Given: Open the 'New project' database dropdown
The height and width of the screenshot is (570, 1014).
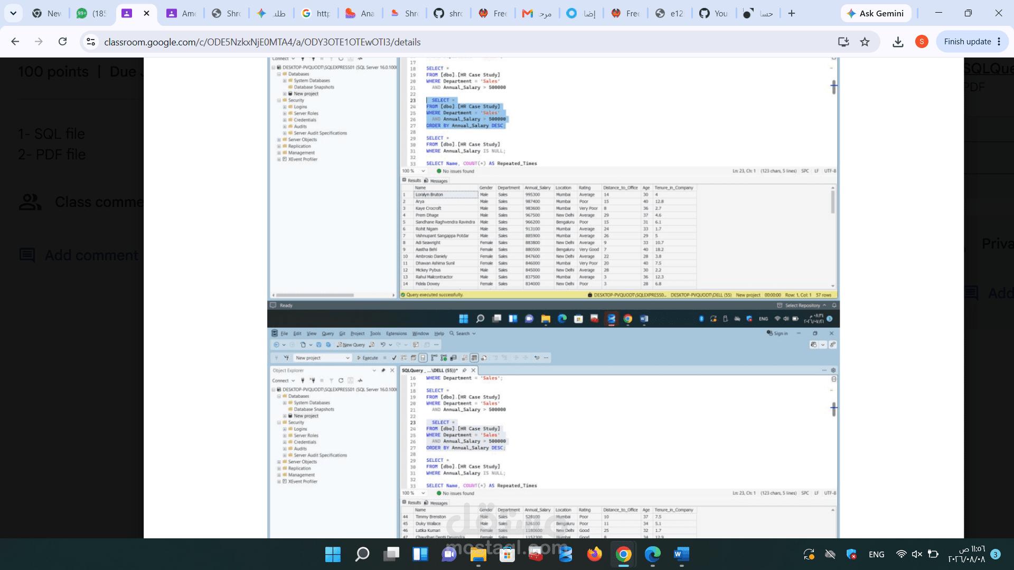Looking at the screenshot, I should click(322, 358).
